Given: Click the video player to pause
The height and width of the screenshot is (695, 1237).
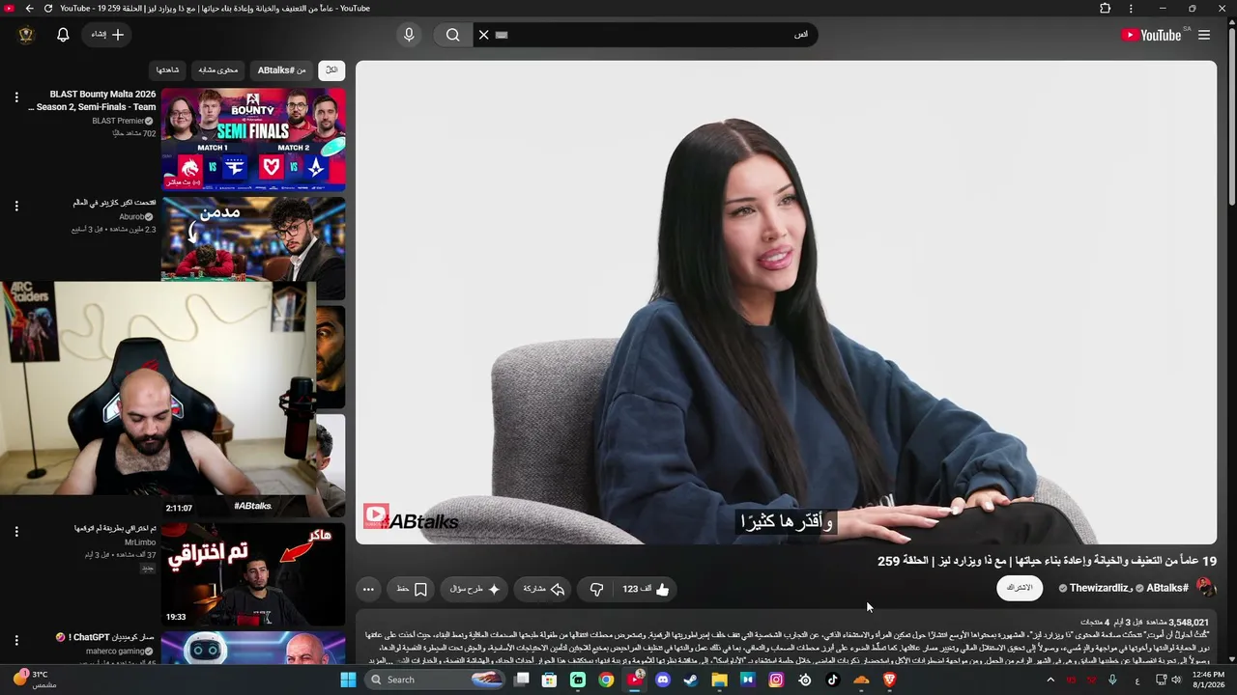Looking at the screenshot, I should click(x=786, y=302).
